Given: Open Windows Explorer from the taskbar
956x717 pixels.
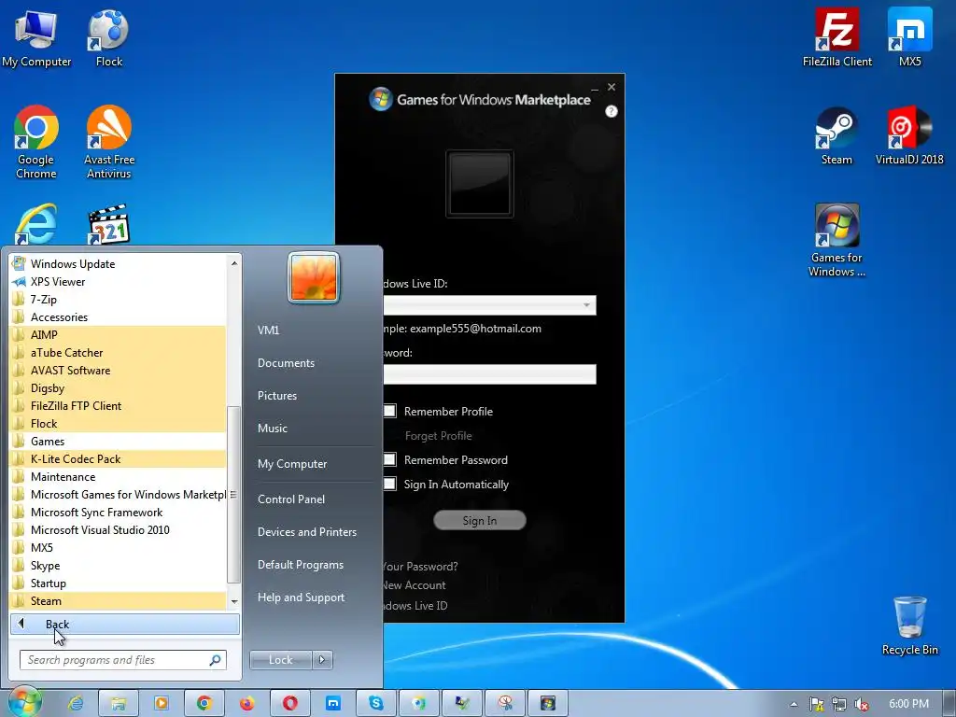Looking at the screenshot, I should click(x=119, y=703).
